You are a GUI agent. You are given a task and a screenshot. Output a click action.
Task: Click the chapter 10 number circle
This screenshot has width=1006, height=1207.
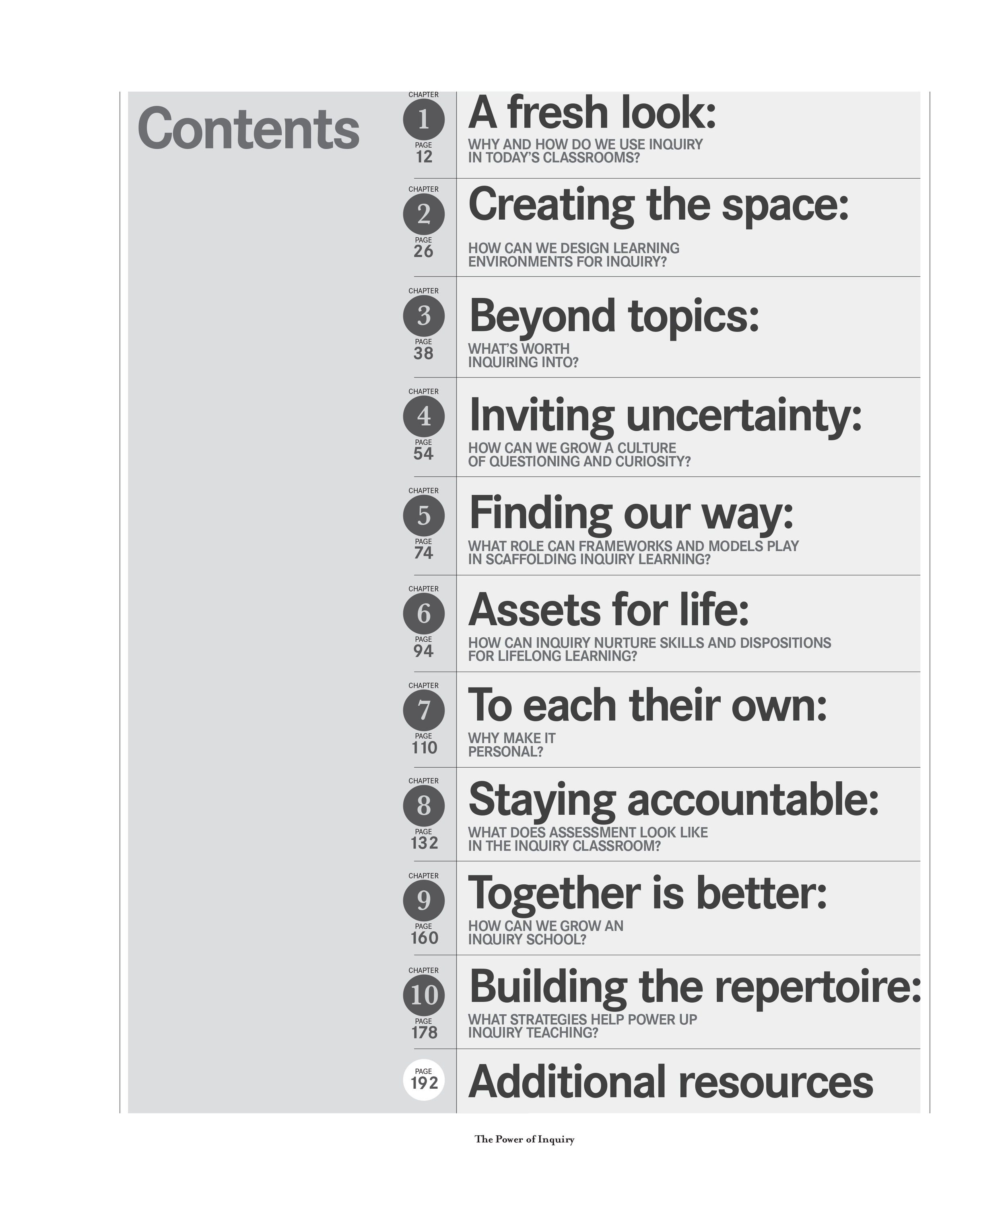coord(424,995)
